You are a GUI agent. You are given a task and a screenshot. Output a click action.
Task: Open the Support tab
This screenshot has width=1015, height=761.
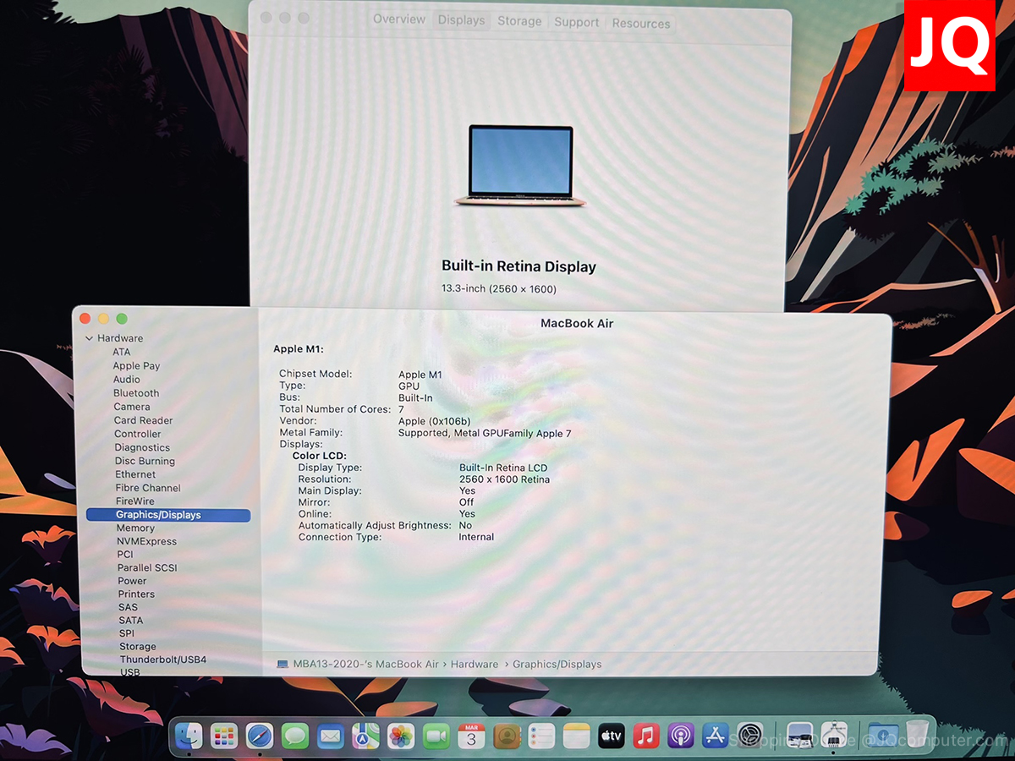[x=577, y=22]
